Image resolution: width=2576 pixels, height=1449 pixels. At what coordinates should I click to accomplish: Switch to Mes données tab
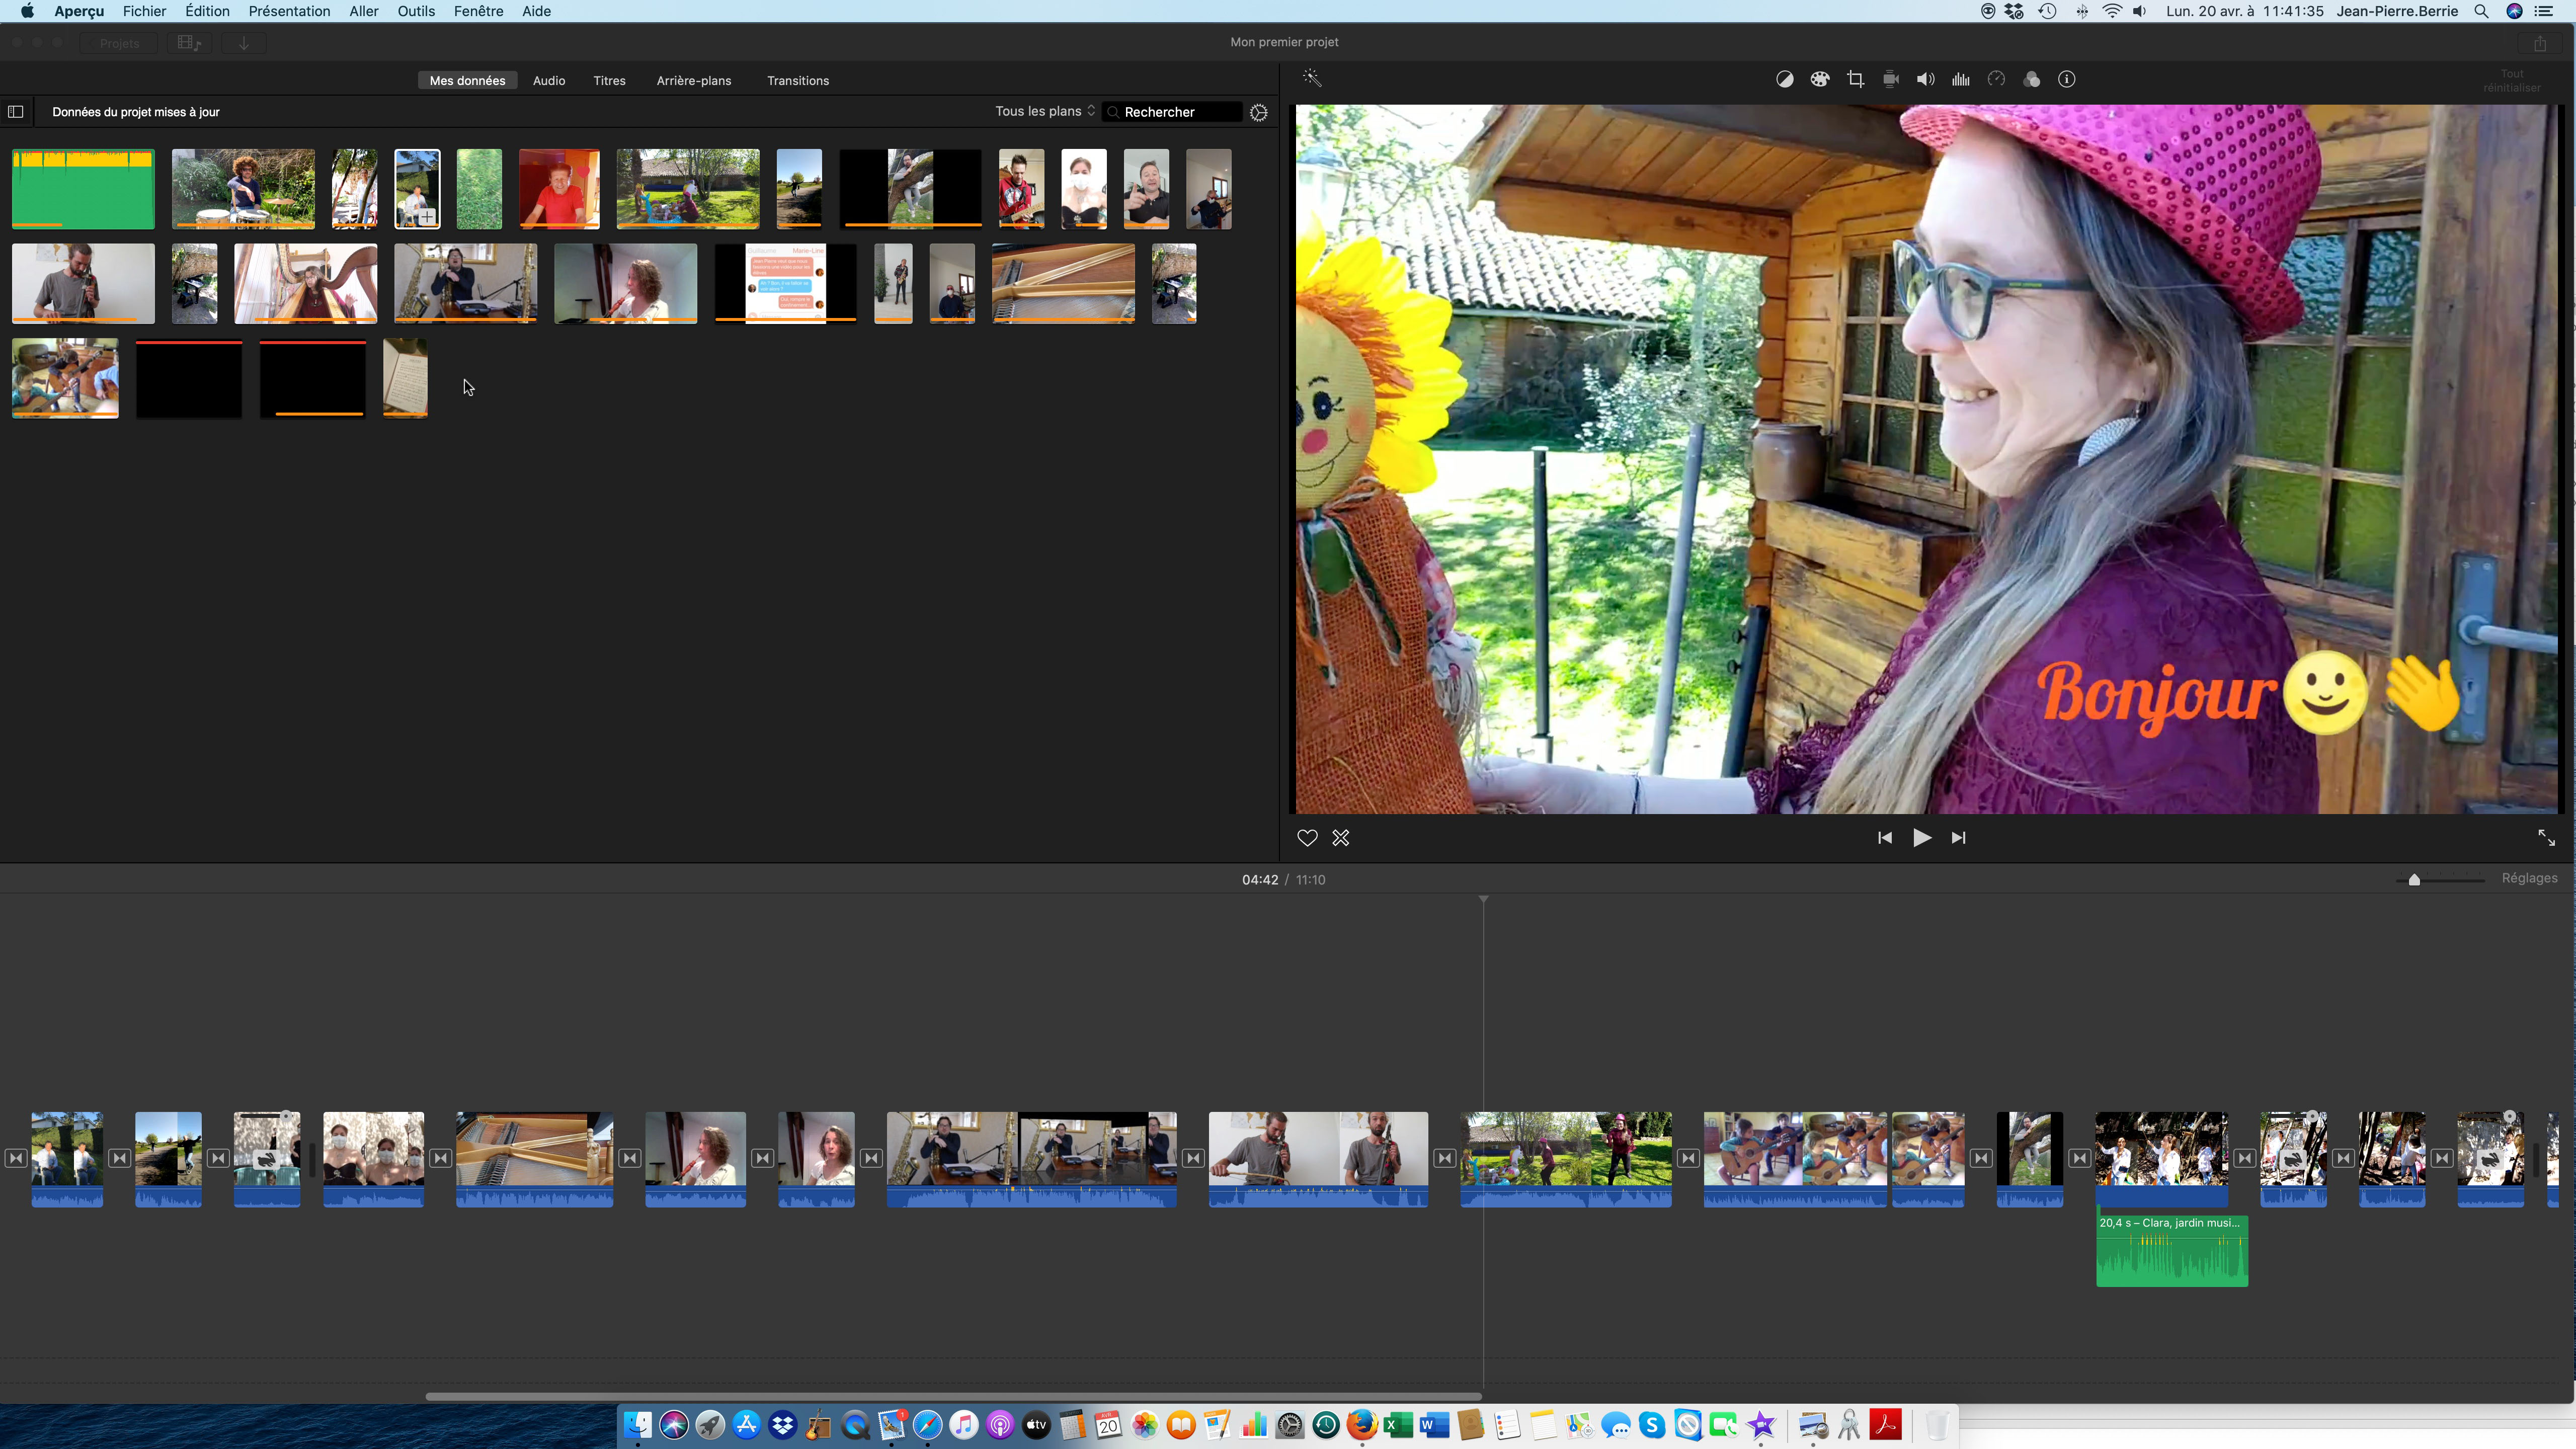pos(467,81)
